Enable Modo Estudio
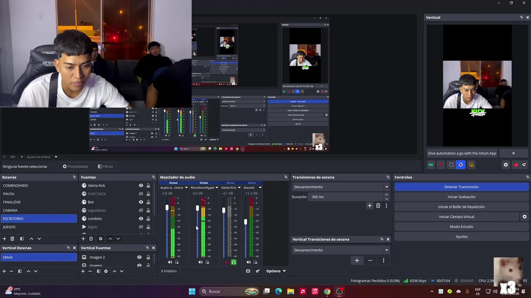Screen dimensions: 531x298 click(x=461, y=226)
